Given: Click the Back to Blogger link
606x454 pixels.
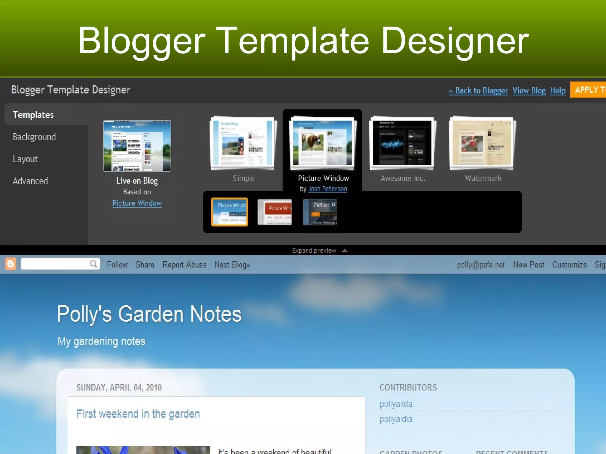Looking at the screenshot, I should (x=478, y=90).
